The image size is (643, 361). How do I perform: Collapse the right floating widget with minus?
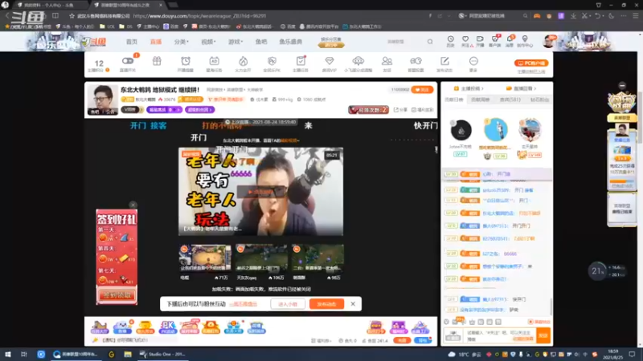[622, 86]
